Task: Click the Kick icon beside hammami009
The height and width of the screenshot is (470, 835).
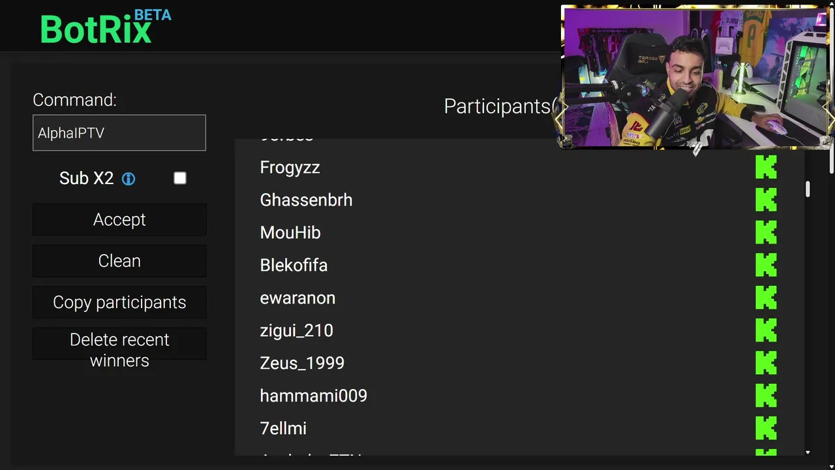Action: pos(766,396)
